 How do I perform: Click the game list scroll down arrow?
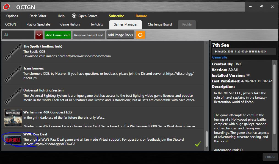(207, 149)
